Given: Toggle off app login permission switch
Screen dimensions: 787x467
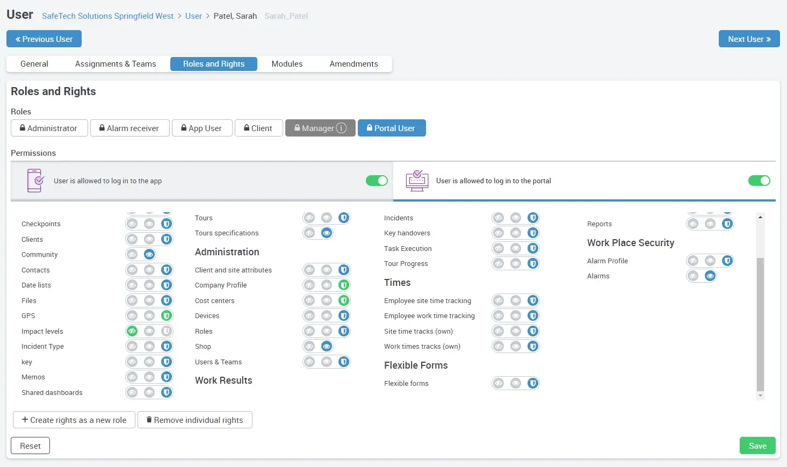Looking at the screenshot, I should coord(377,181).
